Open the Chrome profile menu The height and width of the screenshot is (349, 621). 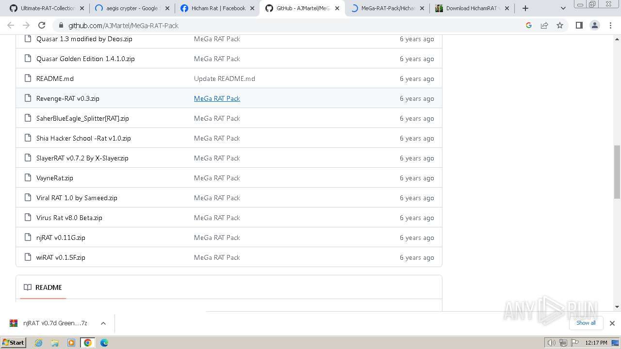pos(594,25)
